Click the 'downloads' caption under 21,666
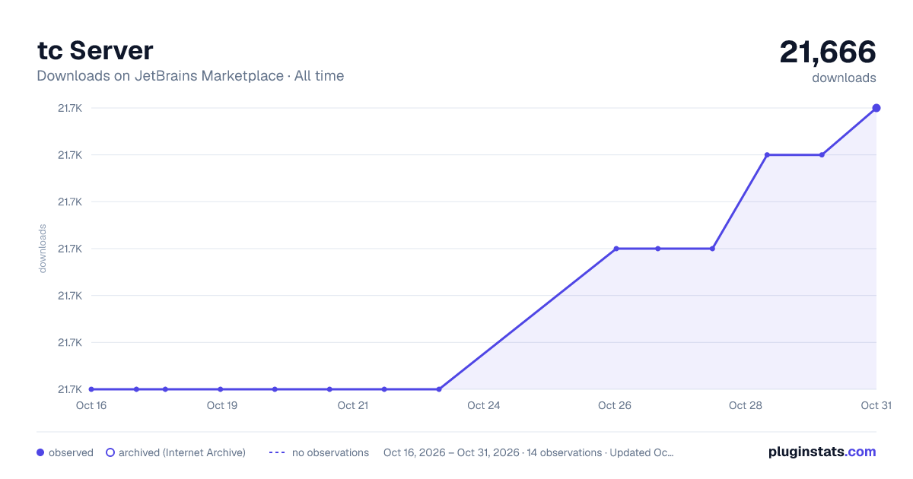Viewport: 913px width, 479px height. (844, 78)
